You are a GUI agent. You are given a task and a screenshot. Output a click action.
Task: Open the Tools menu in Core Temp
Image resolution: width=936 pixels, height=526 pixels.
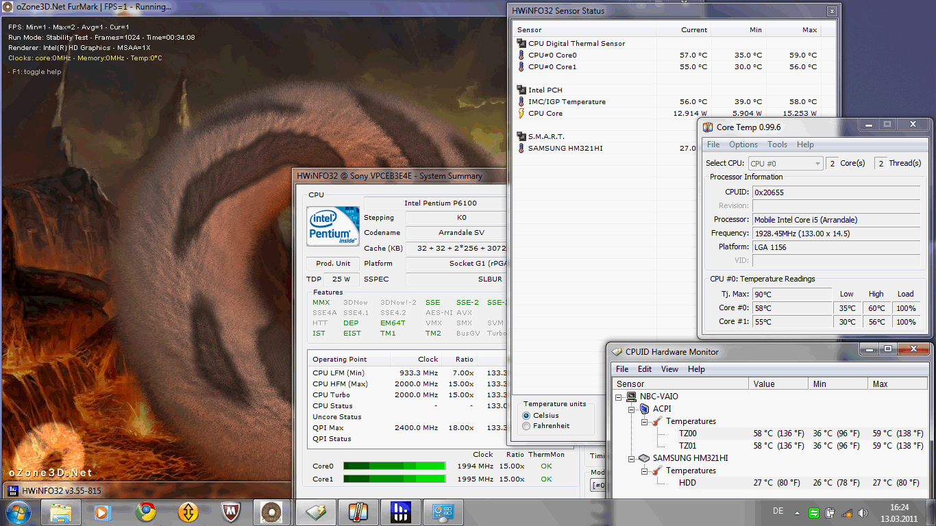click(x=777, y=145)
